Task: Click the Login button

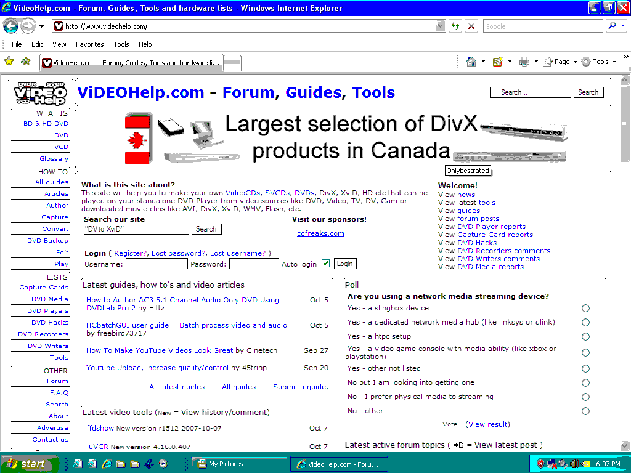Action: (345, 264)
